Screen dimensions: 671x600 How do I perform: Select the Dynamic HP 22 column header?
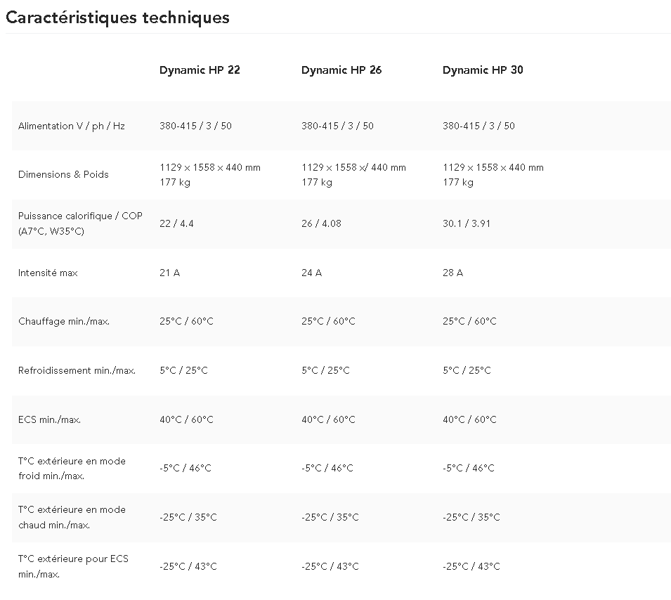pos(200,70)
